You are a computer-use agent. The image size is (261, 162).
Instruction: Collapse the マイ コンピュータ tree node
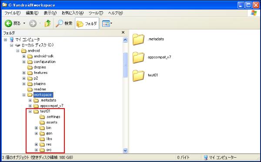tap(6, 40)
